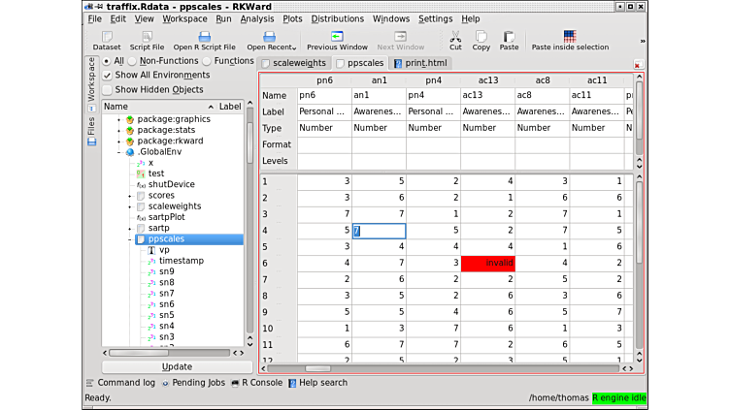Screen dimensions: 730x410
Task: Uncheck Show All Environments
Action: (108, 76)
